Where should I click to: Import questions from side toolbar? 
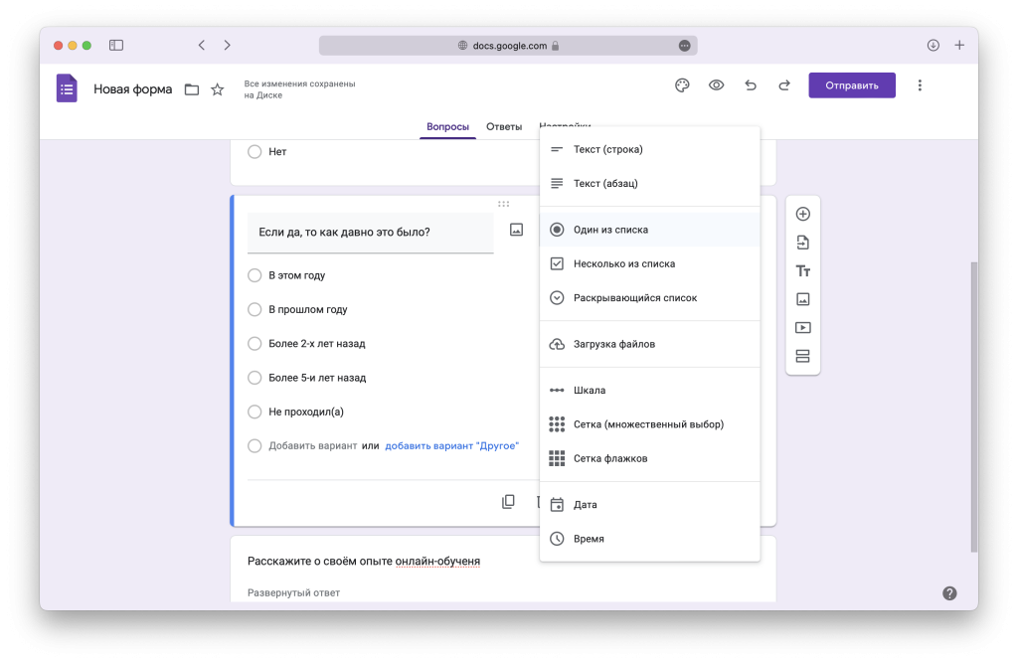coord(803,243)
